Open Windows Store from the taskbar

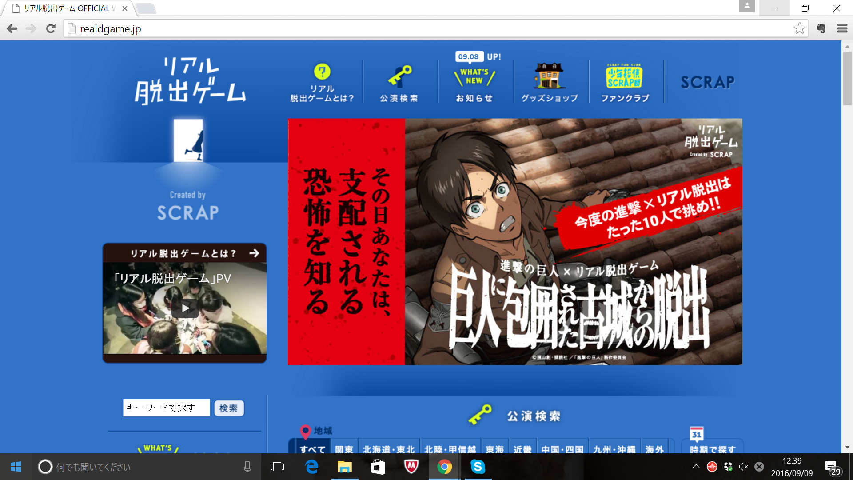click(x=378, y=467)
